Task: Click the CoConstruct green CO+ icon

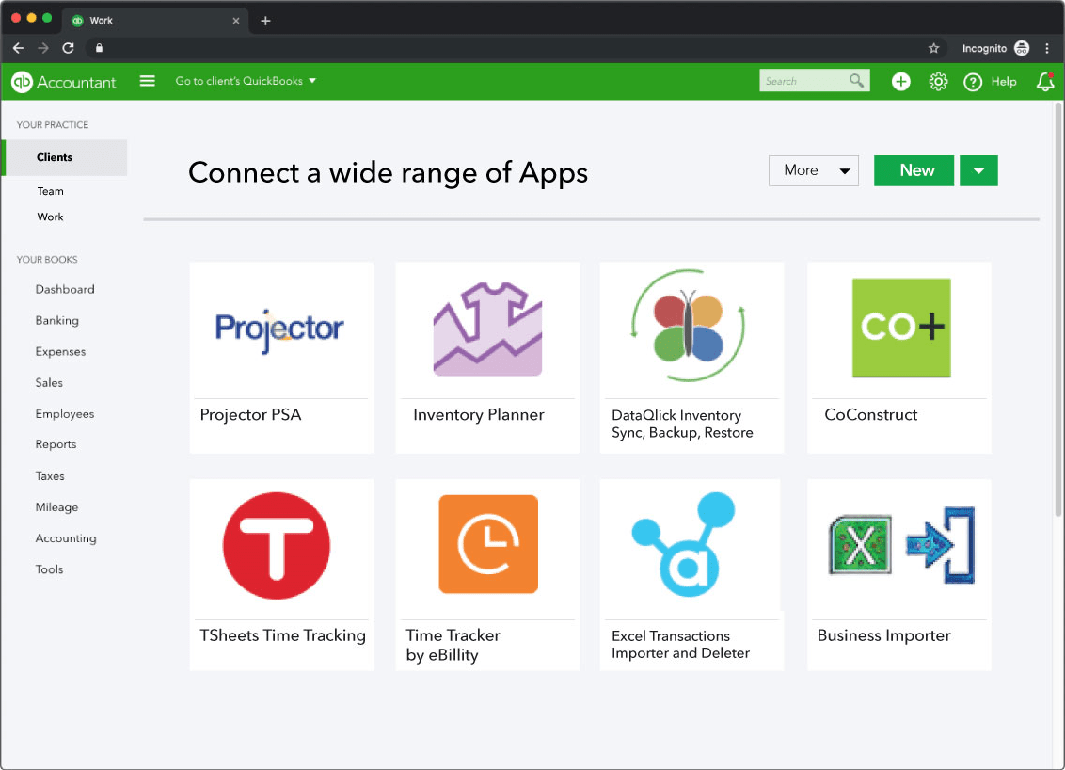Action: tap(901, 328)
